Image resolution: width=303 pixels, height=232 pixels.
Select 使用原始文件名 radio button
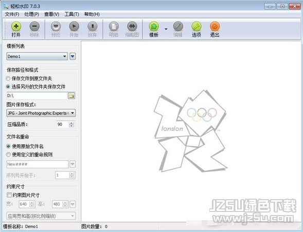(8, 146)
